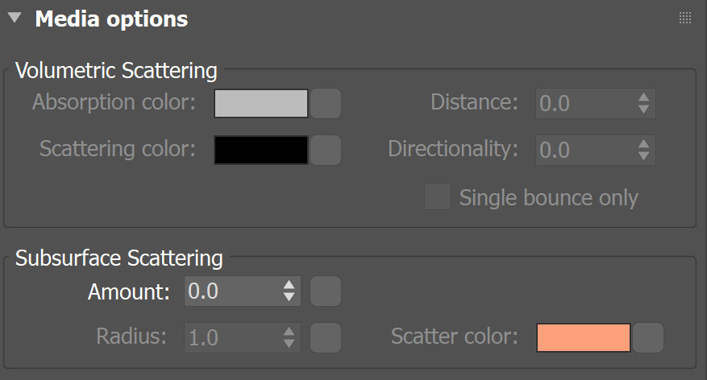Collapse the Media options rollout
Screen dimensions: 707x380
pos(14,19)
